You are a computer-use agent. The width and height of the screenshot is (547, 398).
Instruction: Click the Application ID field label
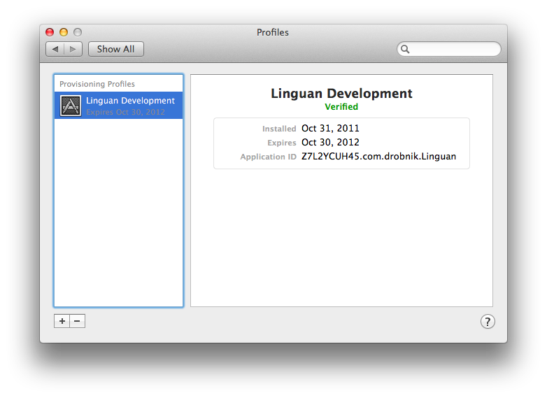[269, 157]
